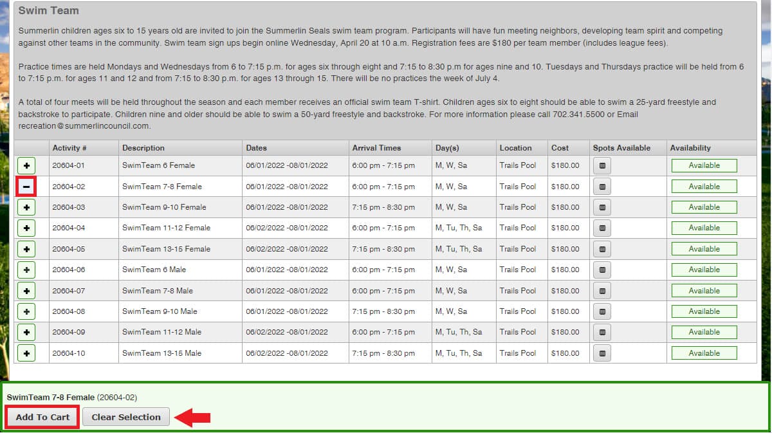The height and width of the screenshot is (433, 772).
Task: Sort by the Dates column header
Action: [256, 148]
